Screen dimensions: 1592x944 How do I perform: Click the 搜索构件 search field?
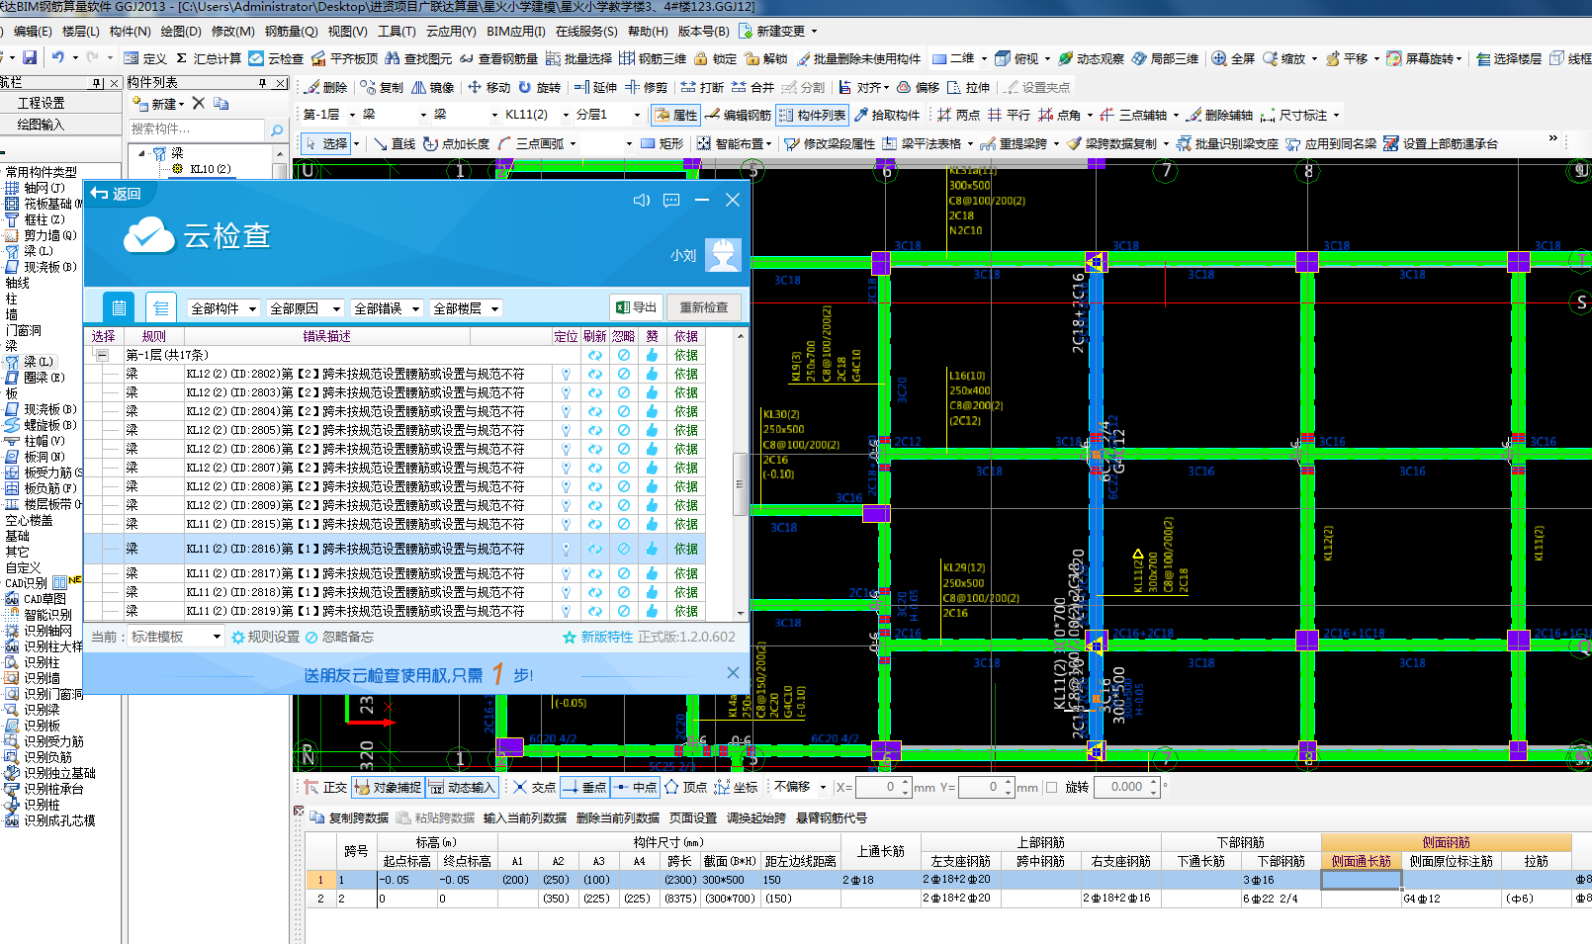pos(197,129)
